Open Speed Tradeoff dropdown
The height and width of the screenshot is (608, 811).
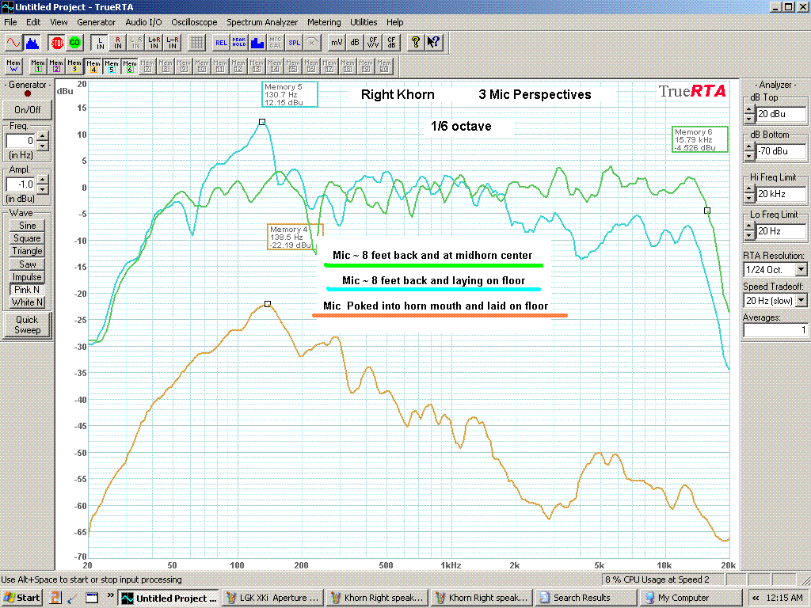[x=801, y=300]
